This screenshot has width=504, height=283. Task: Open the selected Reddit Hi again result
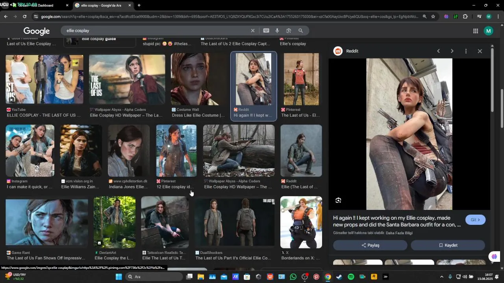pos(253,80)
